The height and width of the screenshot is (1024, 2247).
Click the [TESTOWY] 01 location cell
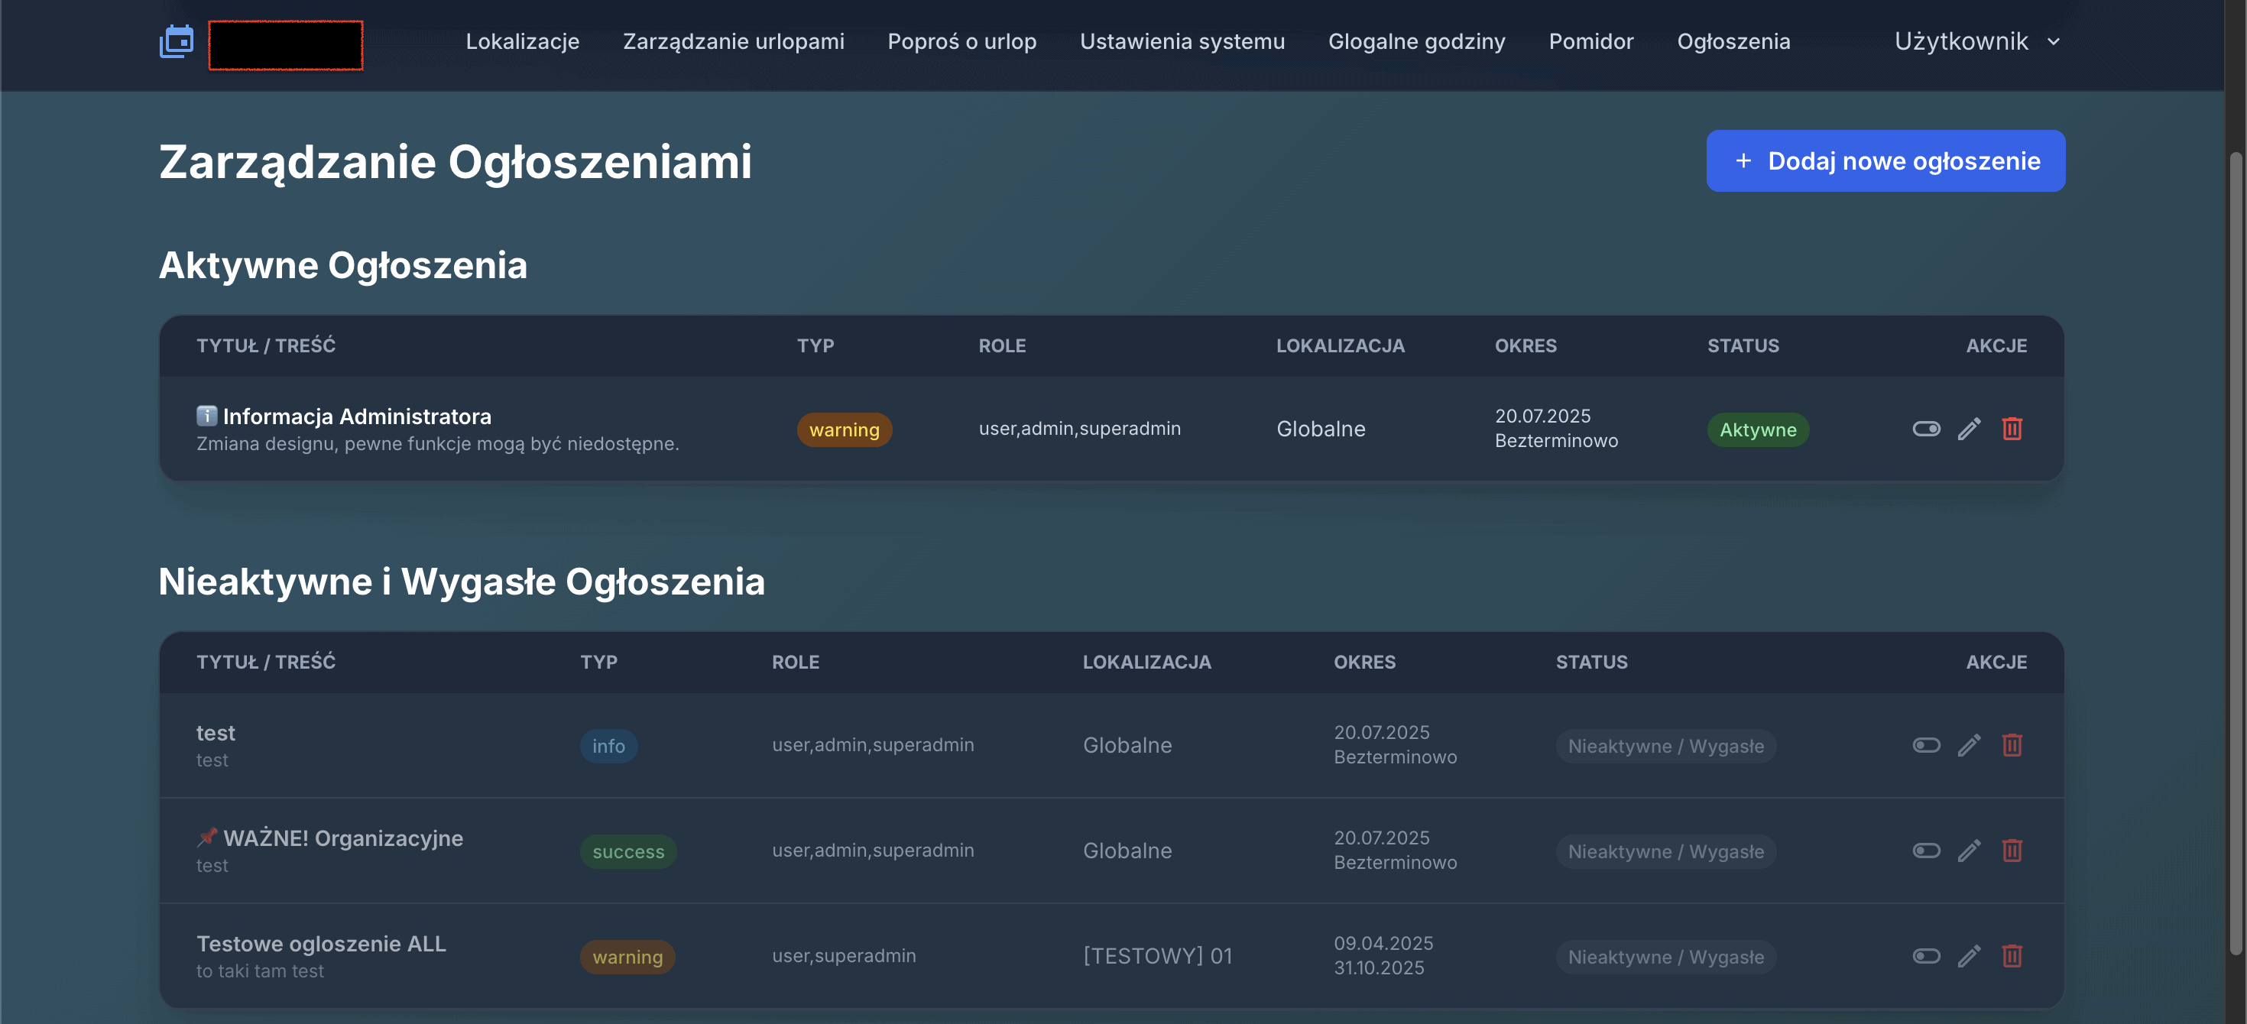[1158, 956]
